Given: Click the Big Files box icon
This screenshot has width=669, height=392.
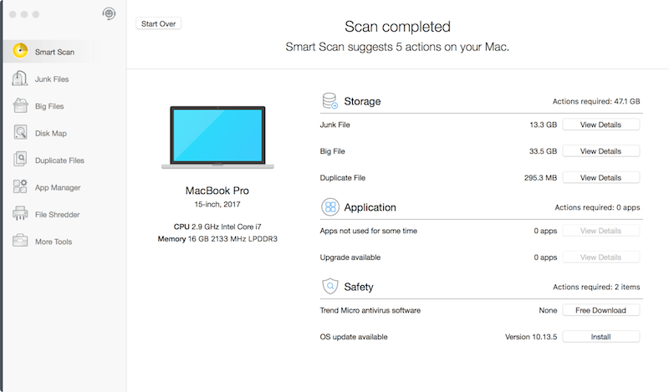Looking at the screenshot, I should click(x=20, y=105).
